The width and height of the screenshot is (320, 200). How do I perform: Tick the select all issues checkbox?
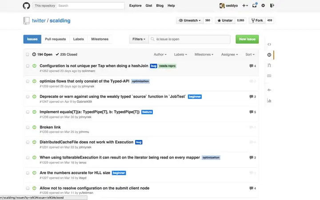(x=28, y=55)
